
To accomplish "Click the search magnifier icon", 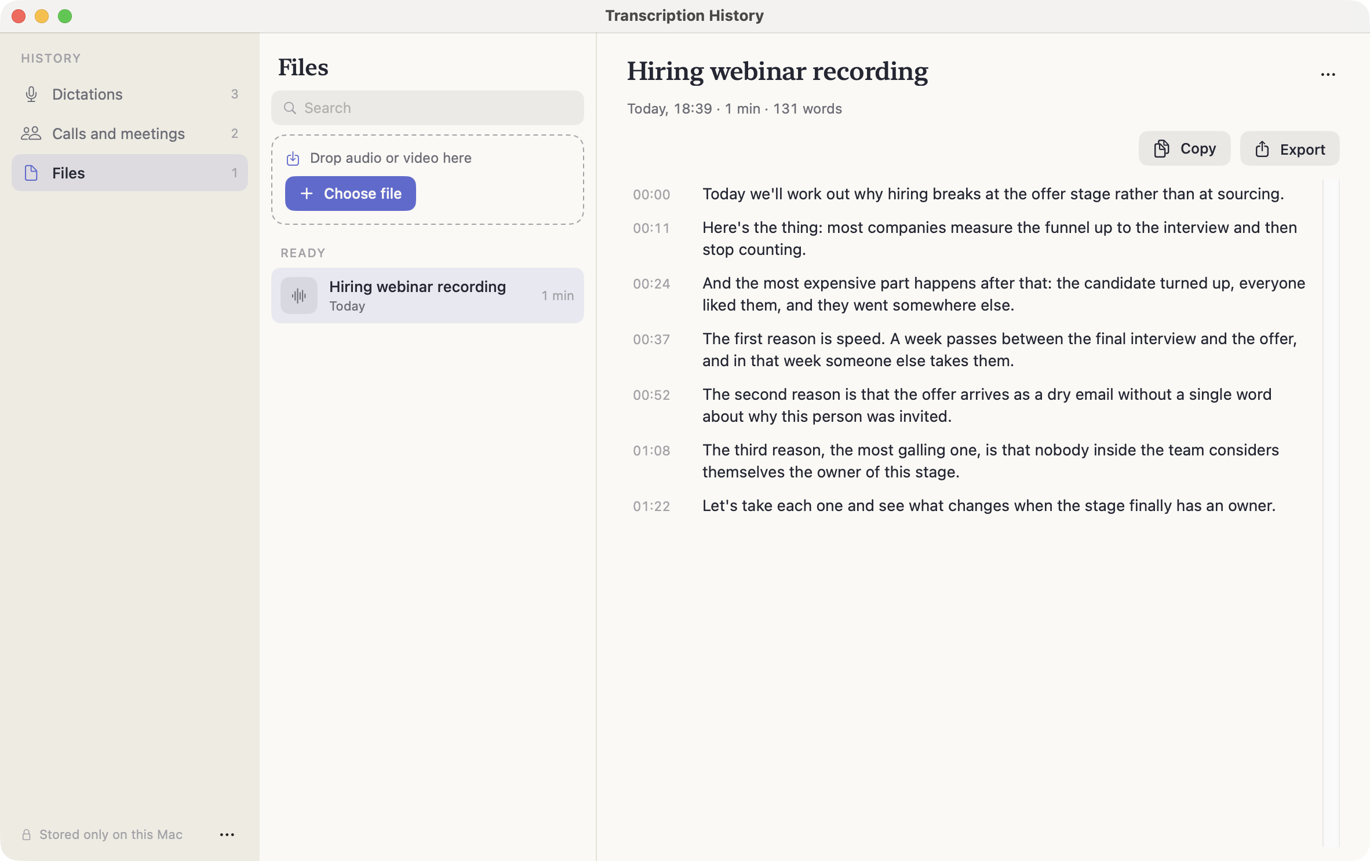I will pyautogui.click(x=290, y=108).
